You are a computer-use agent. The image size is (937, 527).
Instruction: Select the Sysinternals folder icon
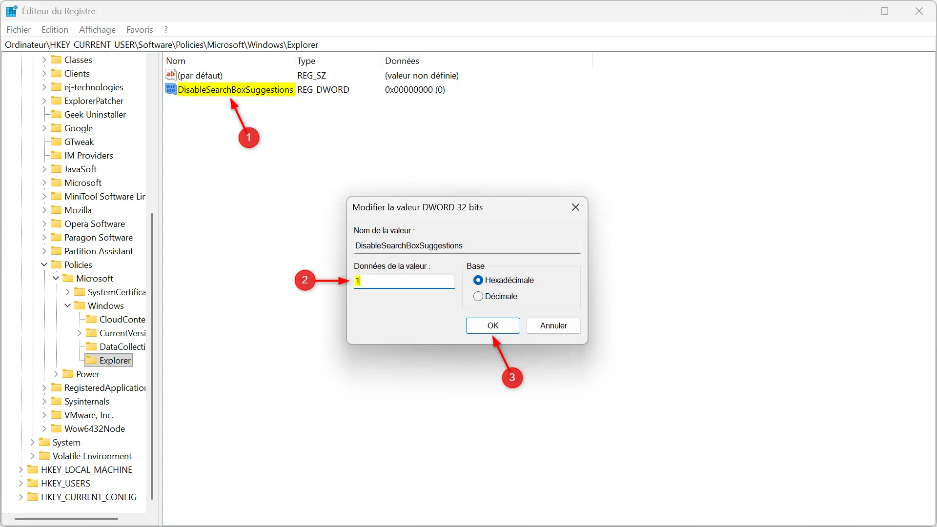56,401
